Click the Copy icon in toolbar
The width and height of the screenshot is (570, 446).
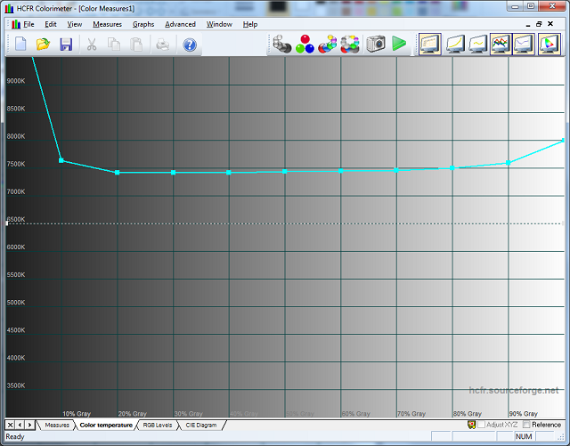(x=114, y=45)
